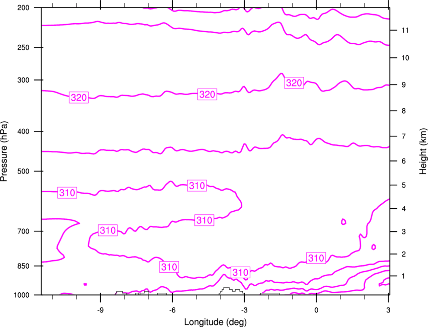Pick the 5 km height tick label

coord(404,185)
